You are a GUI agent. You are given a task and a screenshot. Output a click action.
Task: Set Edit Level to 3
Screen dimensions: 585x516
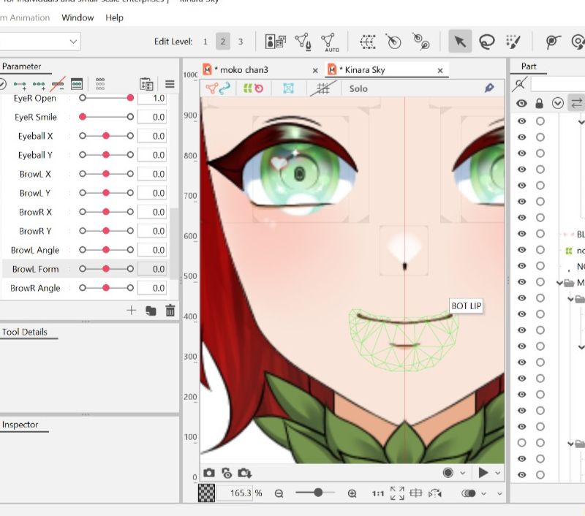point(241,42)
